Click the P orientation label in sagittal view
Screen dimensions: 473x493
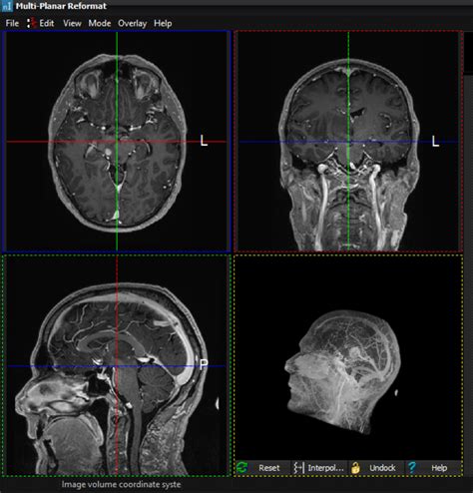[x=204, y=364]
